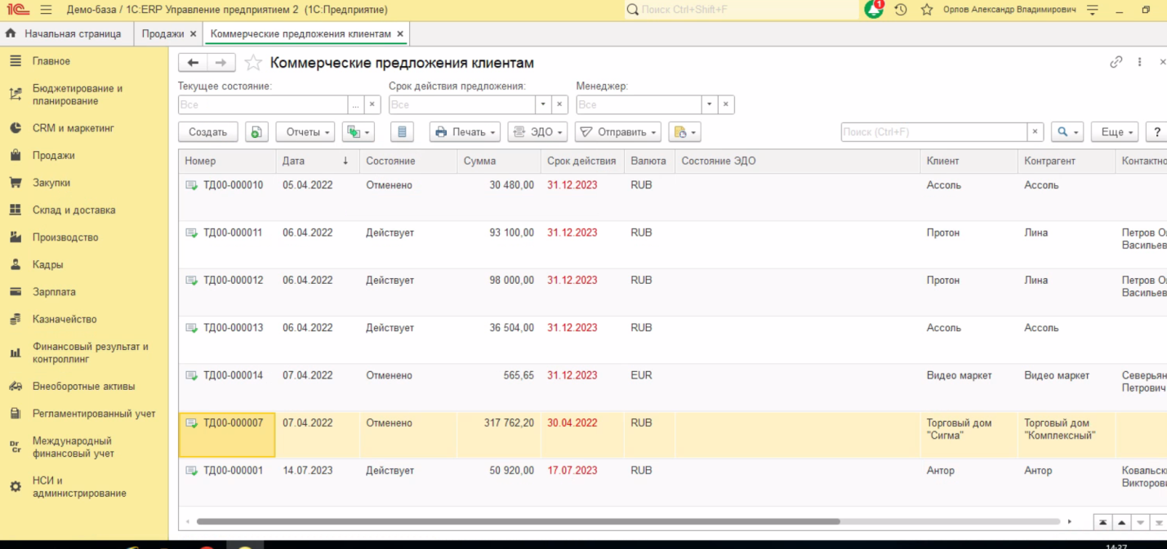Expand the Срок действия предложения dropdown
Image resolution: width=1167 pixels, height=549 pixels.
click(543, 104)
